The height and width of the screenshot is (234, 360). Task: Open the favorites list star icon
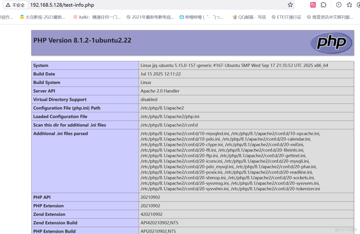pos(349,5)
